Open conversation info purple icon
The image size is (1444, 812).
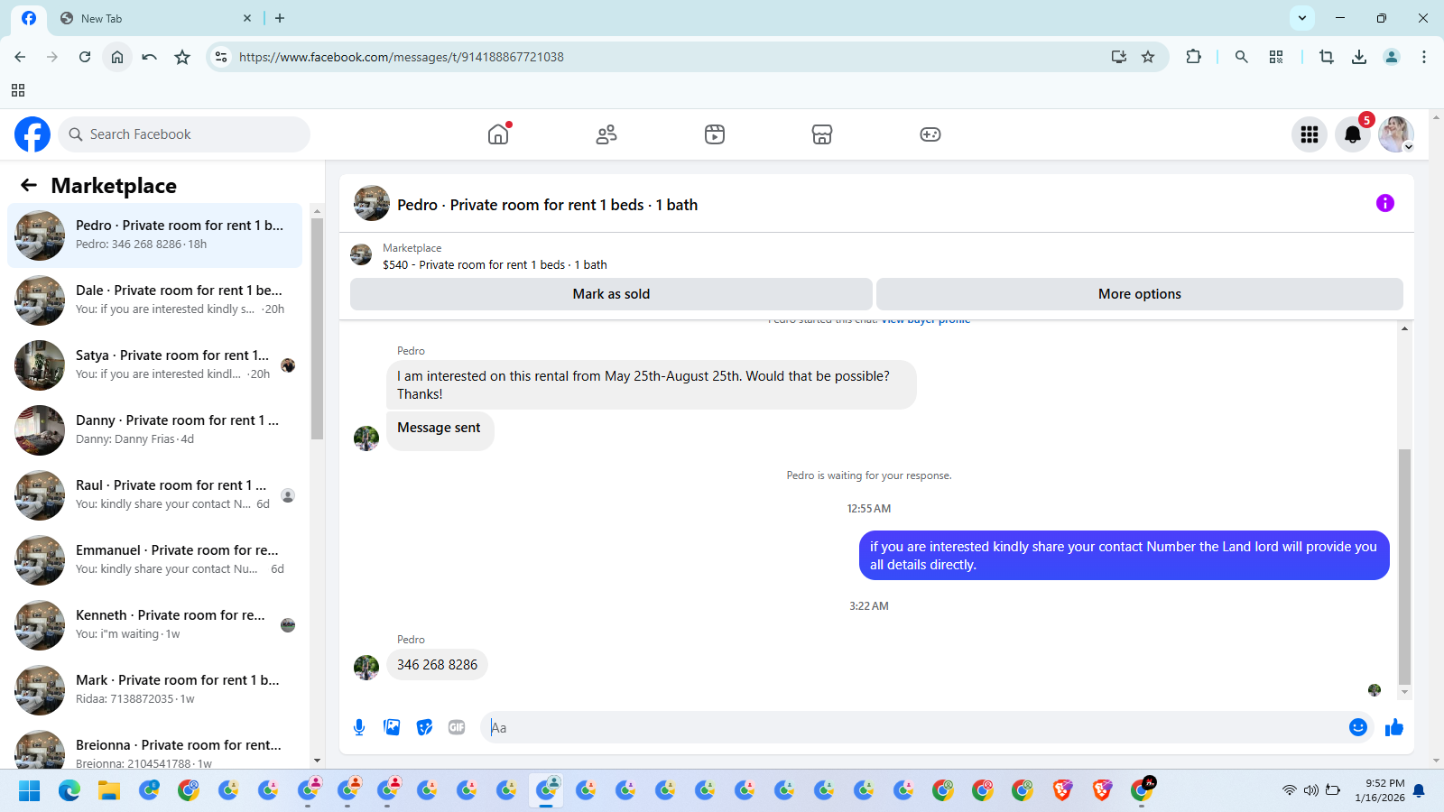pyautogui.click(x=1385, y=203)
